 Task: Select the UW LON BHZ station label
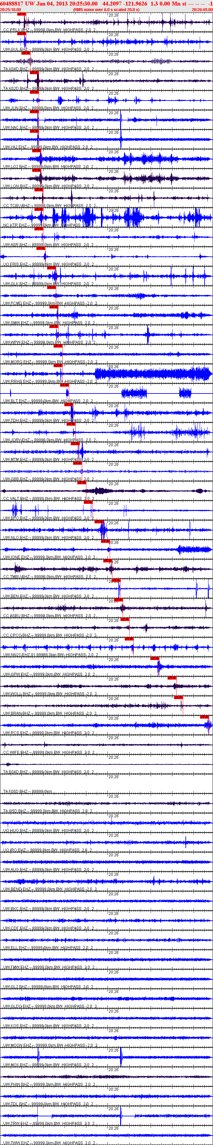(x=16, y=186)
